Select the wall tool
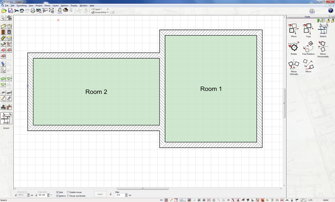The width and height of the screenshot is (335, 202). (3, 26)
